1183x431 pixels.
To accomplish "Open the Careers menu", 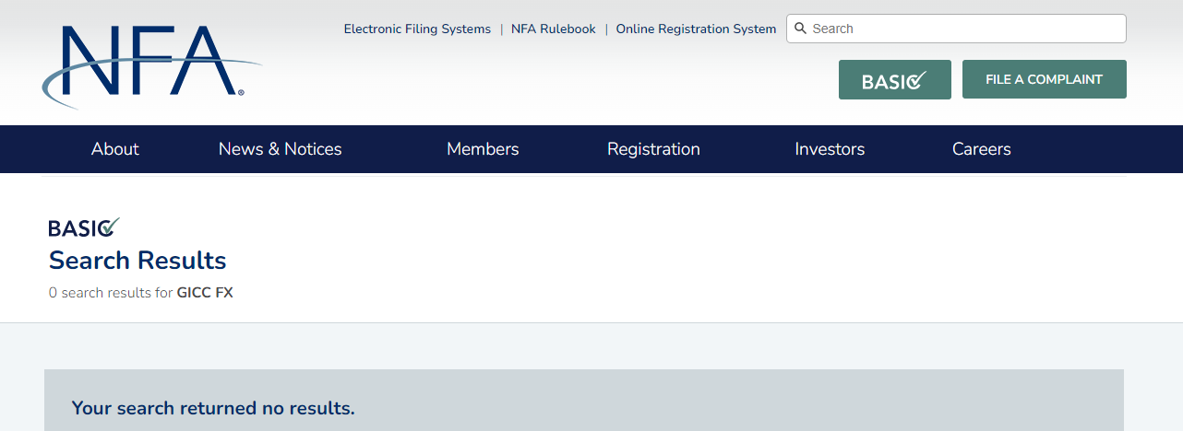I will 982,149.
